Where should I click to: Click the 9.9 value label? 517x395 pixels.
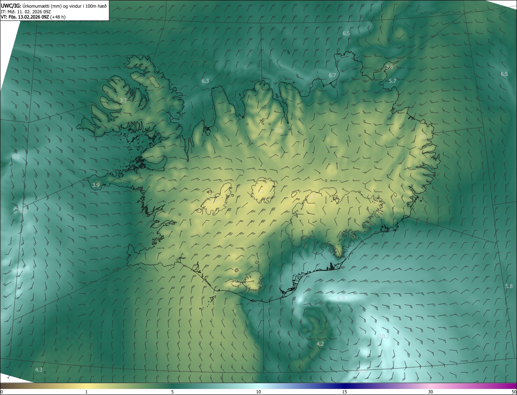click(341, 299)
